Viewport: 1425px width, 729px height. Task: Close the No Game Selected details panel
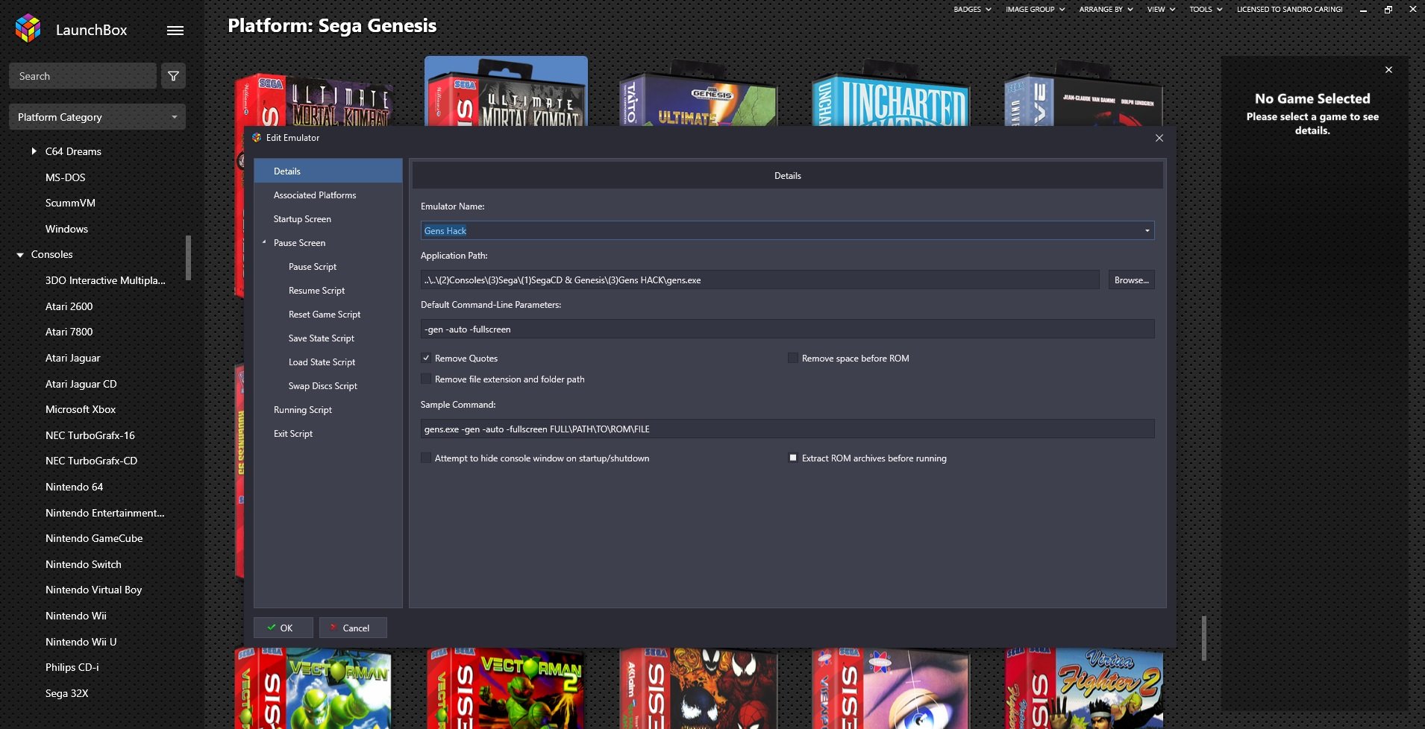[x=1388, y=70]
